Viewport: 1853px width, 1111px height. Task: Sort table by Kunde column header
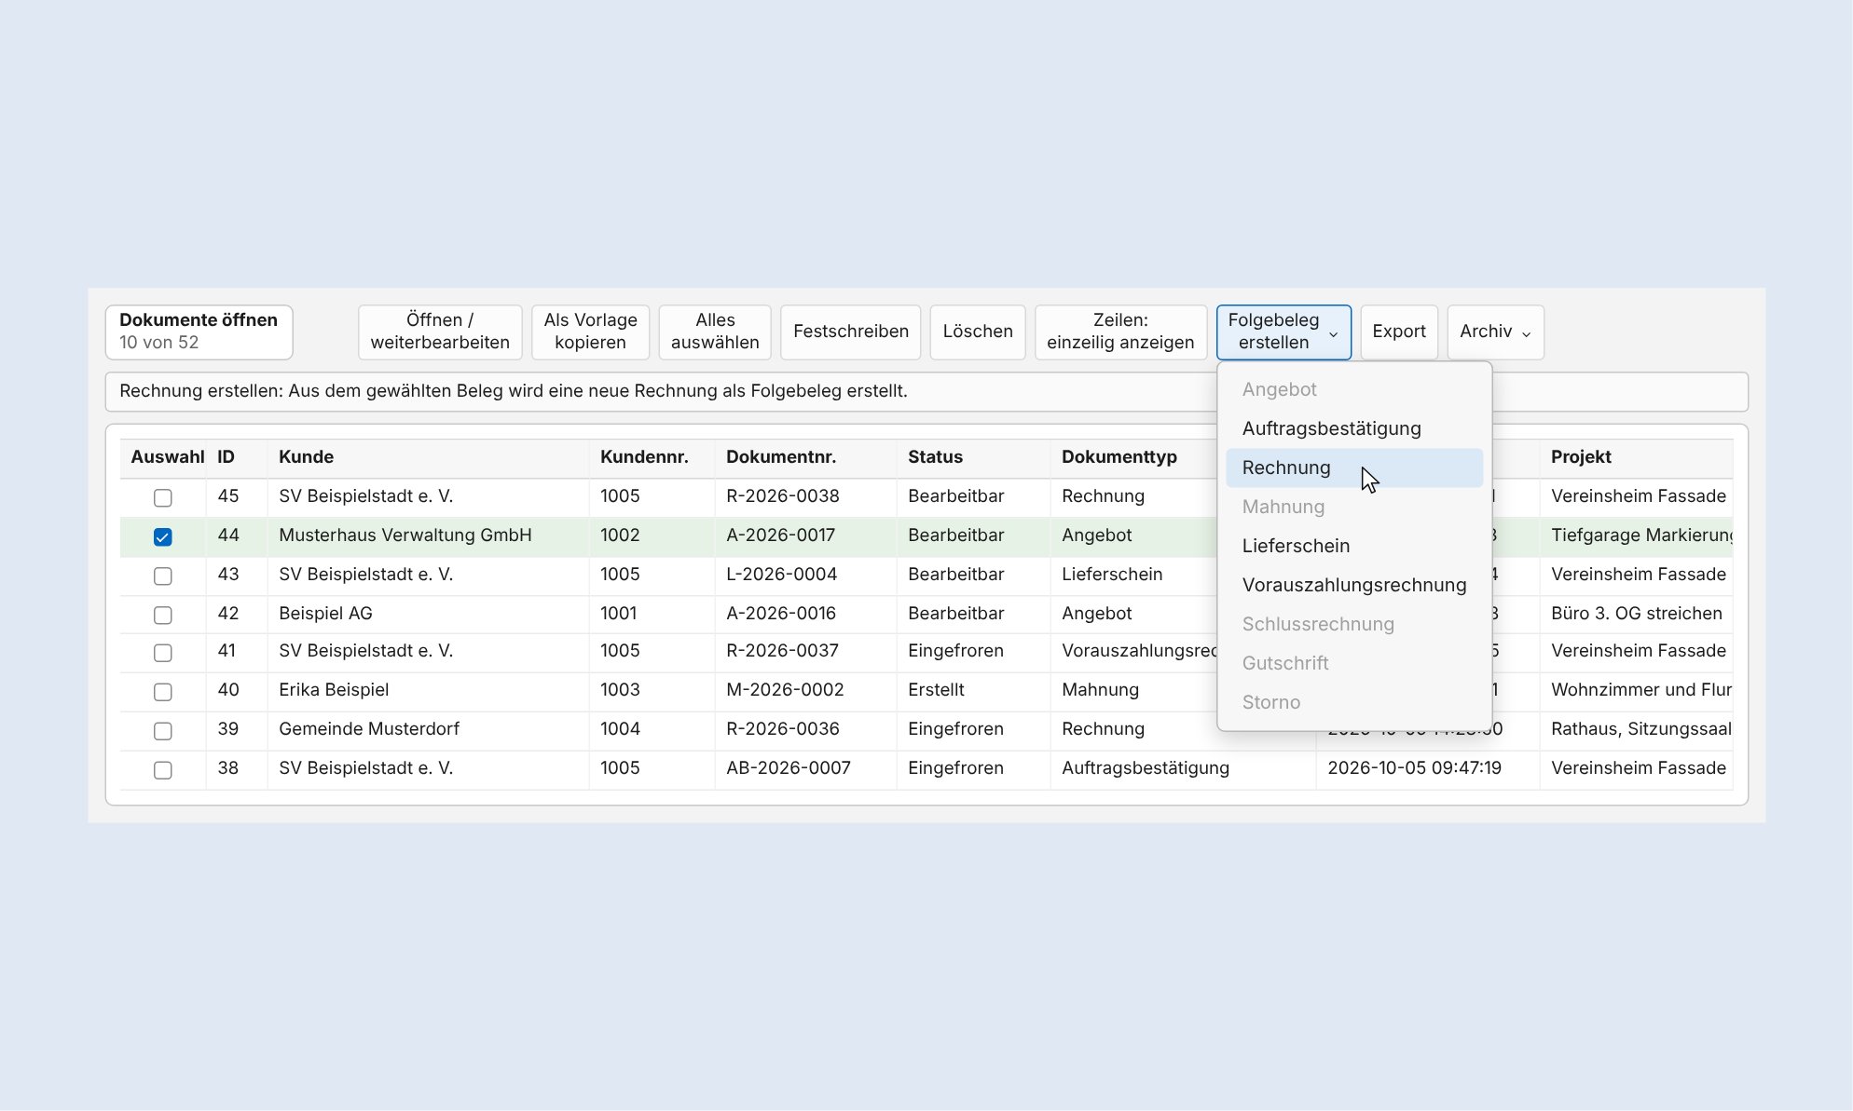[306, 457]
